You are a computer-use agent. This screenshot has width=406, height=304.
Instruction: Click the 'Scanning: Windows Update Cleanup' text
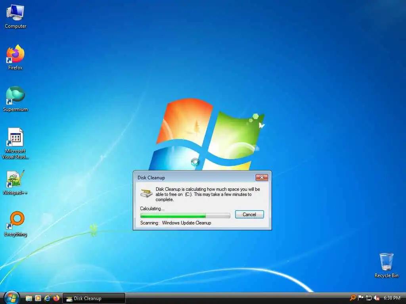(x=176, y=223)
